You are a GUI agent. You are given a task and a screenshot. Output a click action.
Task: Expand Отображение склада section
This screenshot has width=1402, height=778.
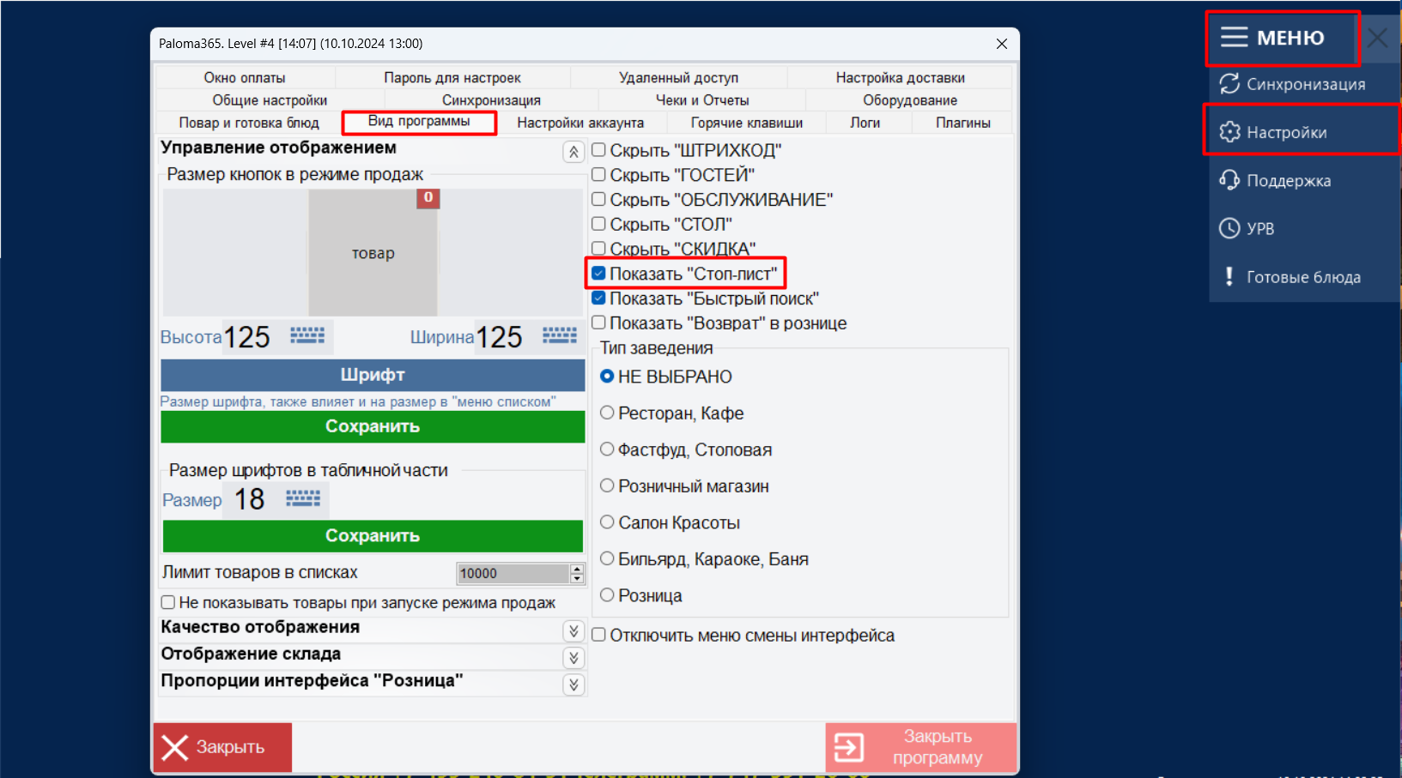pyautogui.click(x=574, y=658)
